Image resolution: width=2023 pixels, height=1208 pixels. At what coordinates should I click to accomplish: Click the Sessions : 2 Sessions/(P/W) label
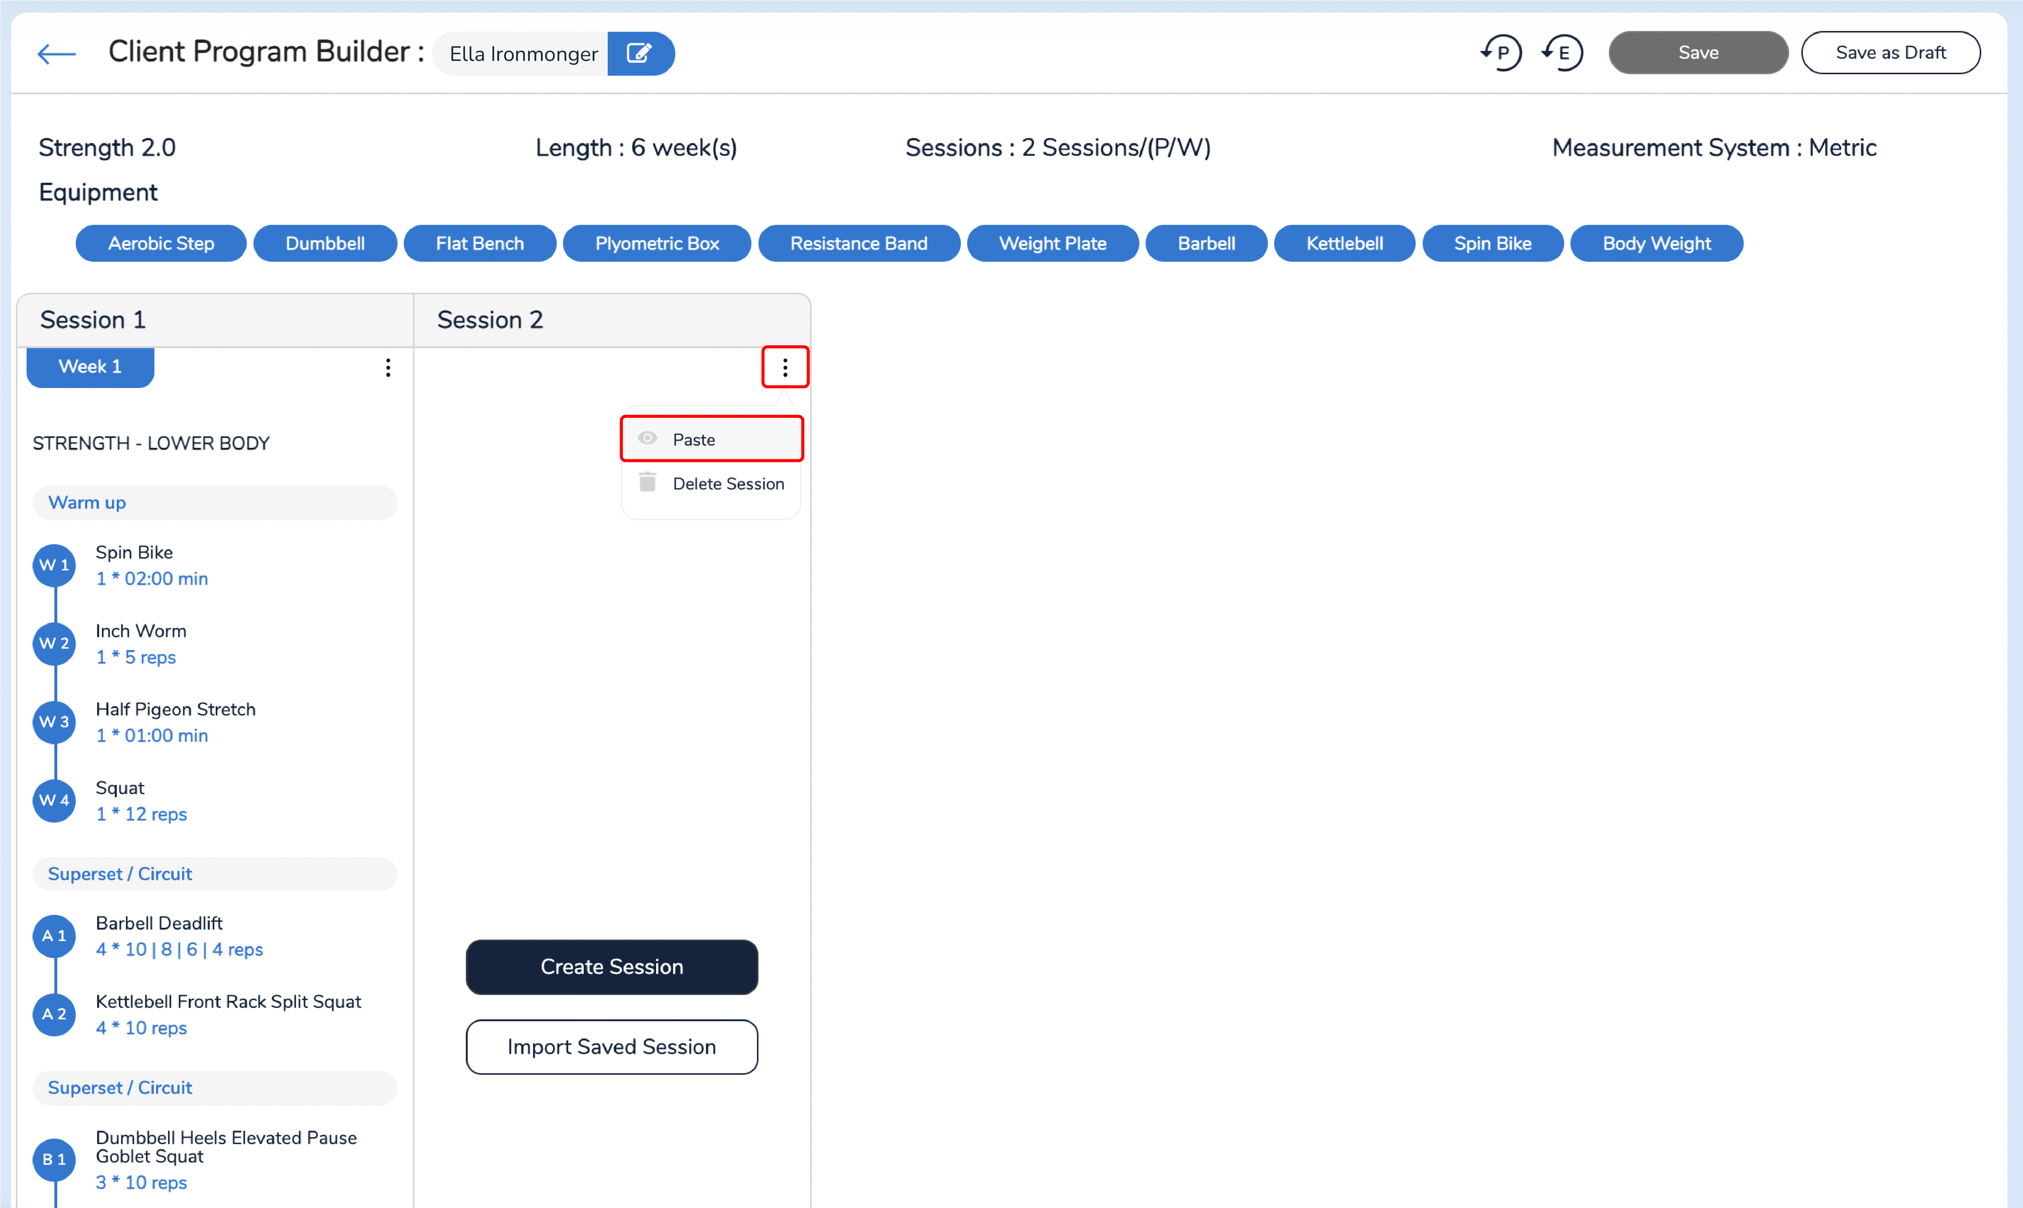pos(1058,147)
